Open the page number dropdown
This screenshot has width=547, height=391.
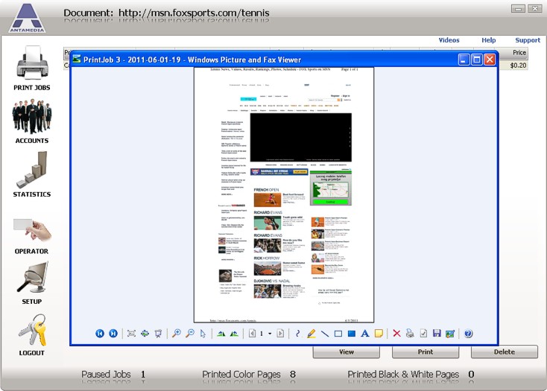[270, 334]
